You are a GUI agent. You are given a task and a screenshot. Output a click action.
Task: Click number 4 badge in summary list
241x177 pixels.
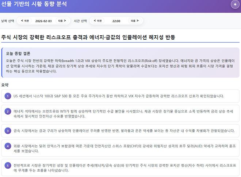coord(8,146)
